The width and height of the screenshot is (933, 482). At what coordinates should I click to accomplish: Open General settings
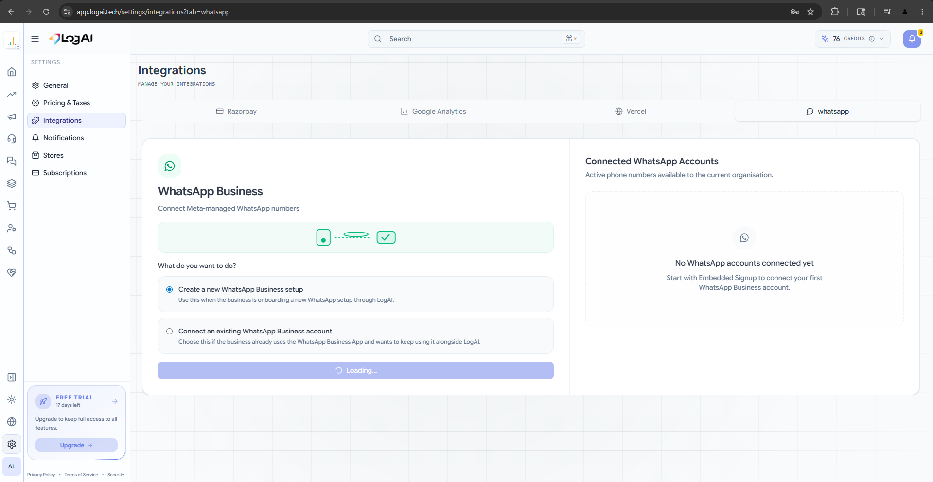pyautogui.click(x=76, y=85)
